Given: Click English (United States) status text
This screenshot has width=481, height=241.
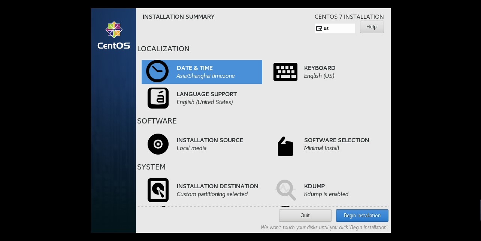Looking at the screenshot, I should point(205,102).
